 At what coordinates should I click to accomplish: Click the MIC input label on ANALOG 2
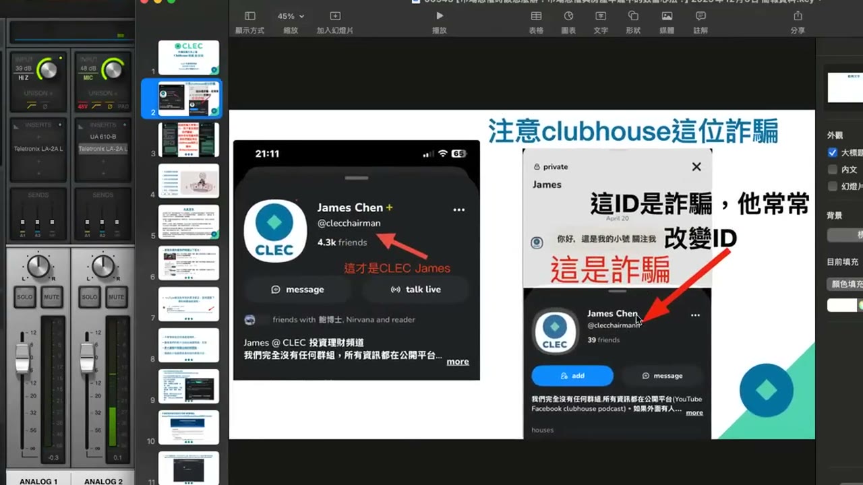88,78
